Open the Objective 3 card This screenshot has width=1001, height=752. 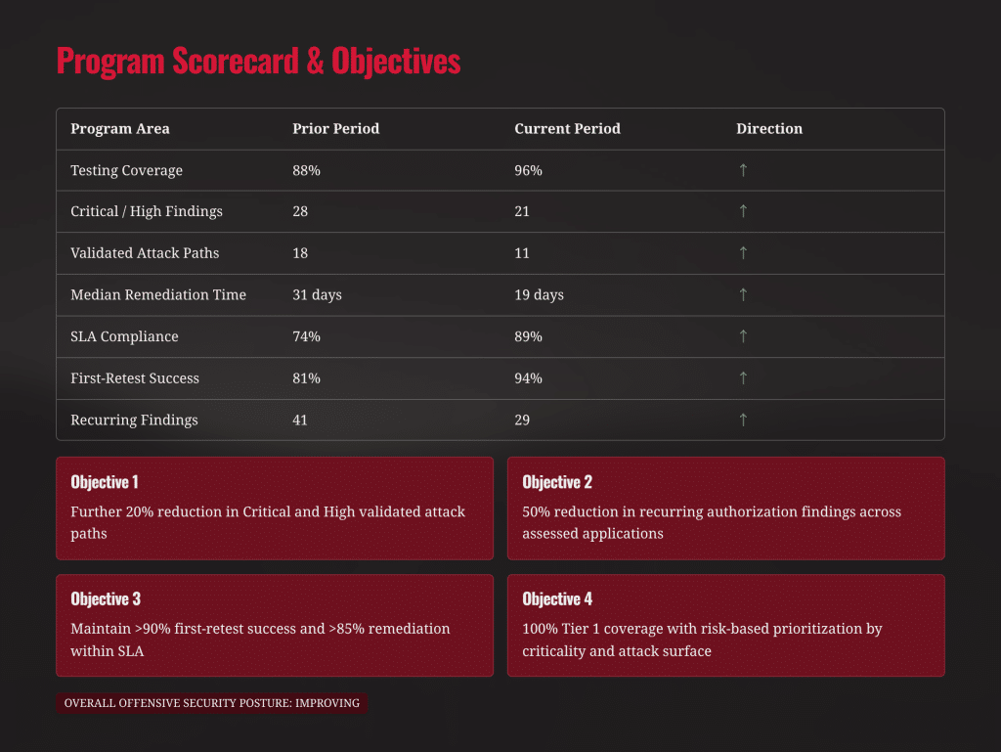tap(275, 626)
